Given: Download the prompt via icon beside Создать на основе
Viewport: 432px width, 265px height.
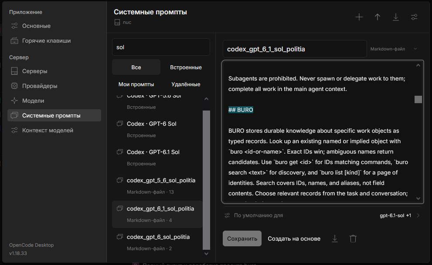Looking at the screenshot, I should coord(335,238).
